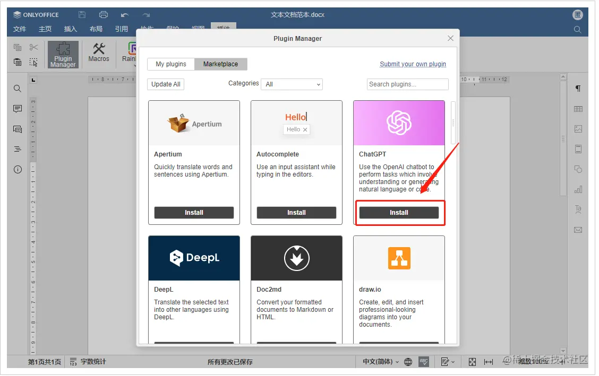Click the 字数统计 word count label
Viewport: 599px width, 376px height.
pyautogui.click(x=93, y=362)
